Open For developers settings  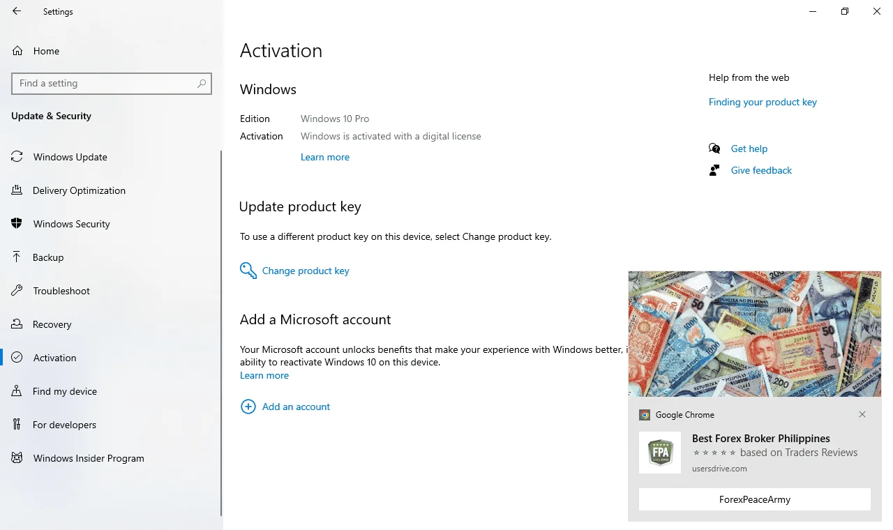(64, 425)
